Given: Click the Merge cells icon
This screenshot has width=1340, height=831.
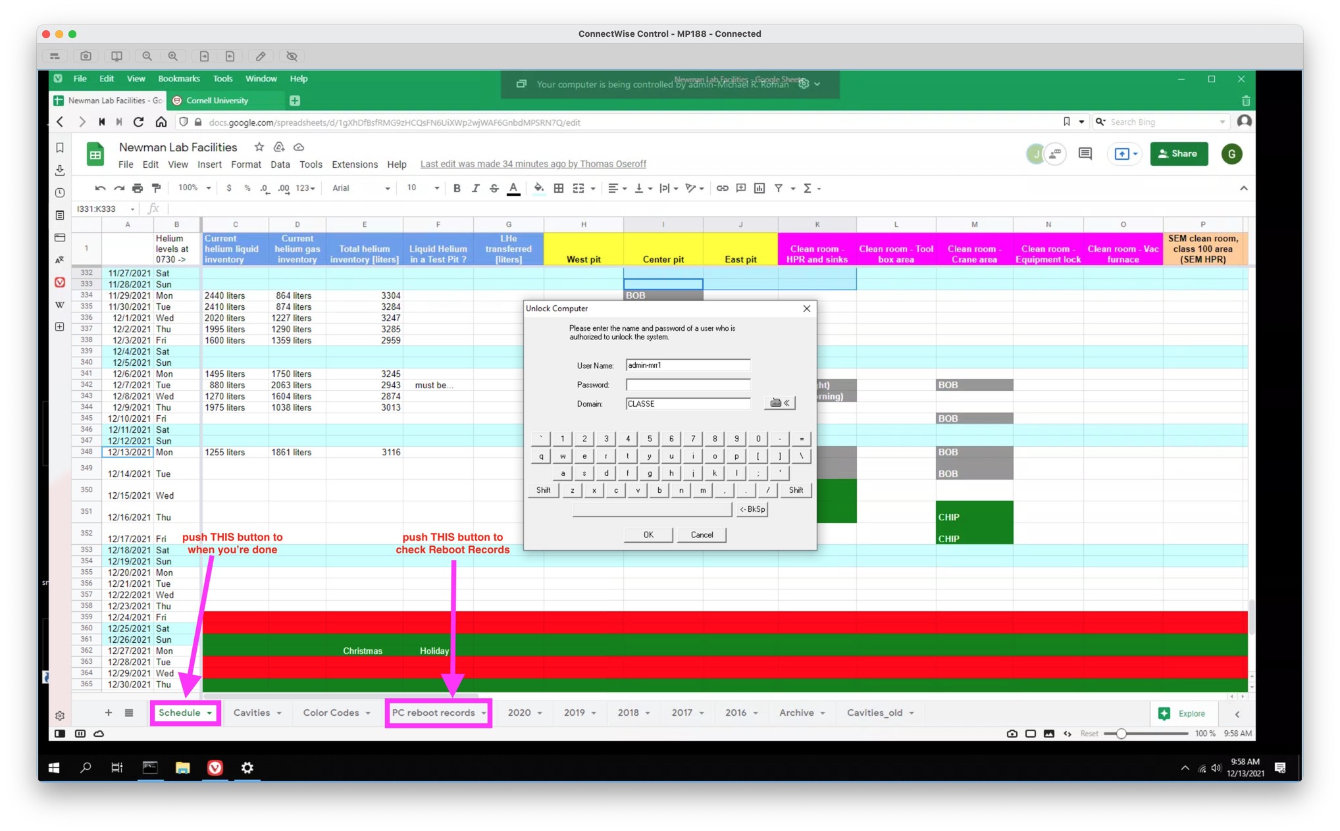Looking at the screenshot, I should pyautogui.click(x=579, y=188).
